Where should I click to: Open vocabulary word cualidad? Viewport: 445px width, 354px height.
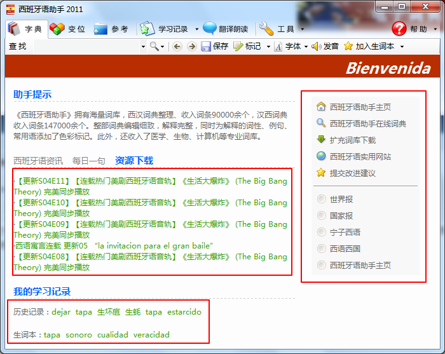(x=113, y=335)
